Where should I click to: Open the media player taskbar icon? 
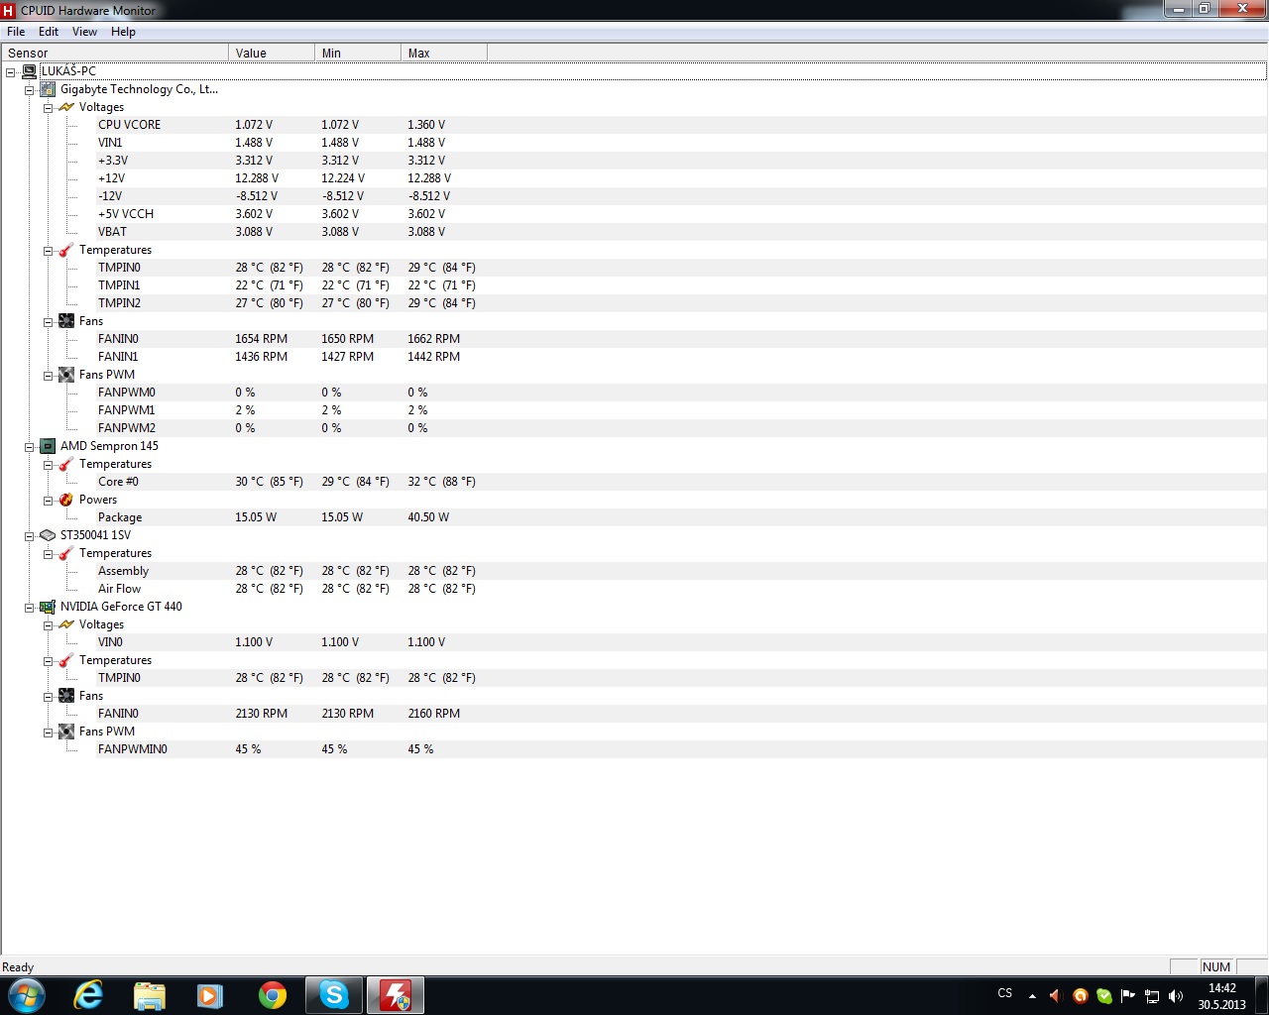click(210, 995)
